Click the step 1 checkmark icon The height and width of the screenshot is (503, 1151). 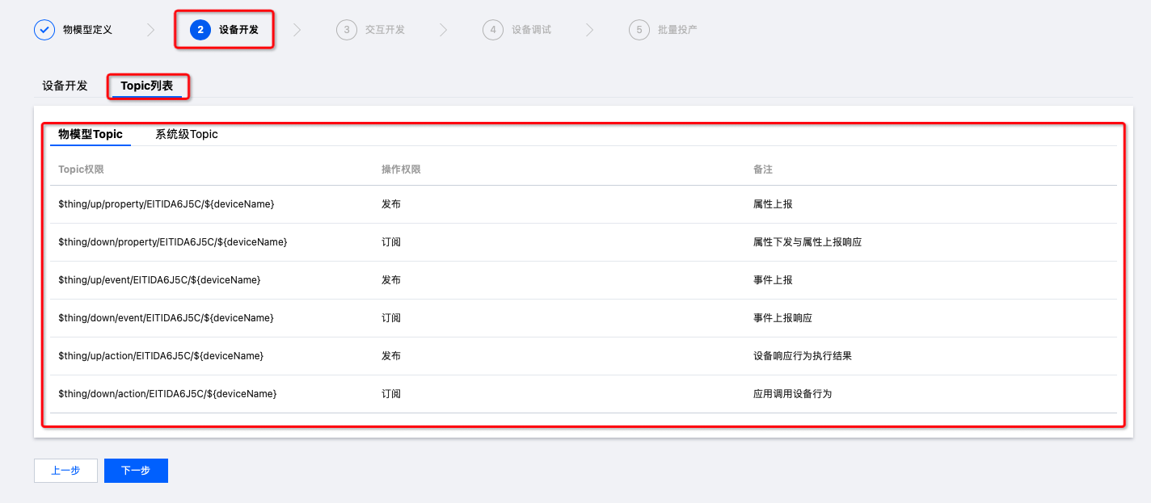coord(44,30)
